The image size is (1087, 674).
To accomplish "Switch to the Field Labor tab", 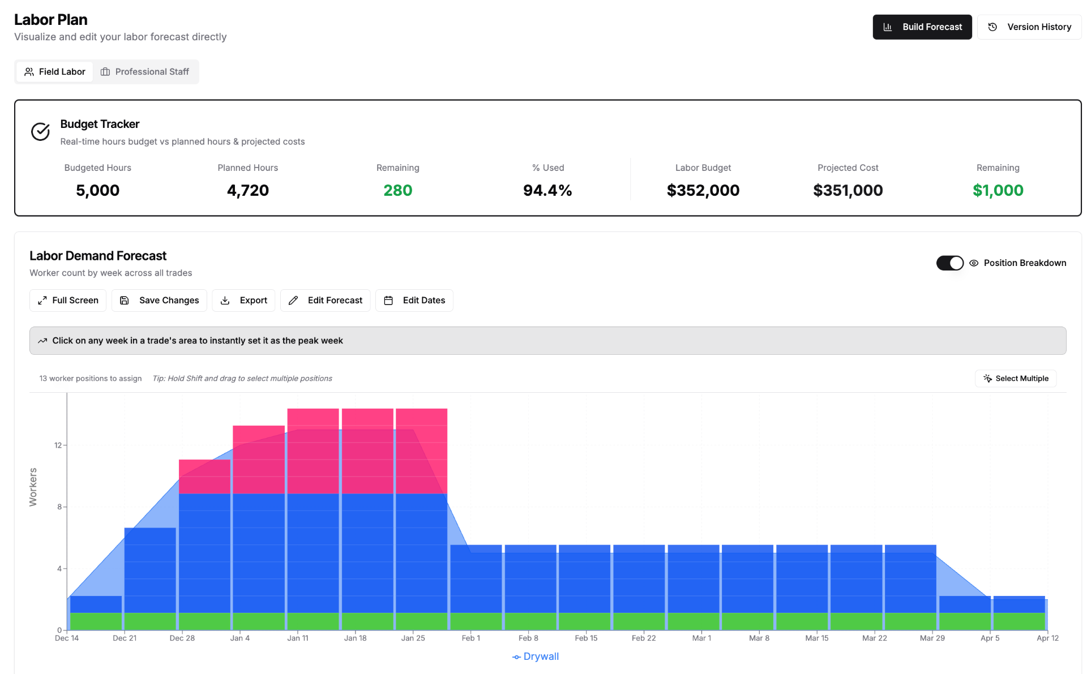I will [54, 72].
